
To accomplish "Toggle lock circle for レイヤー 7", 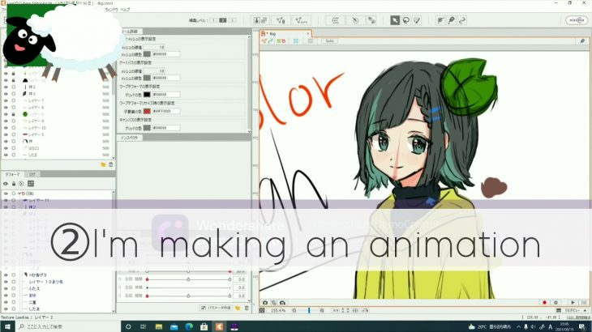I will click(14, 100).
